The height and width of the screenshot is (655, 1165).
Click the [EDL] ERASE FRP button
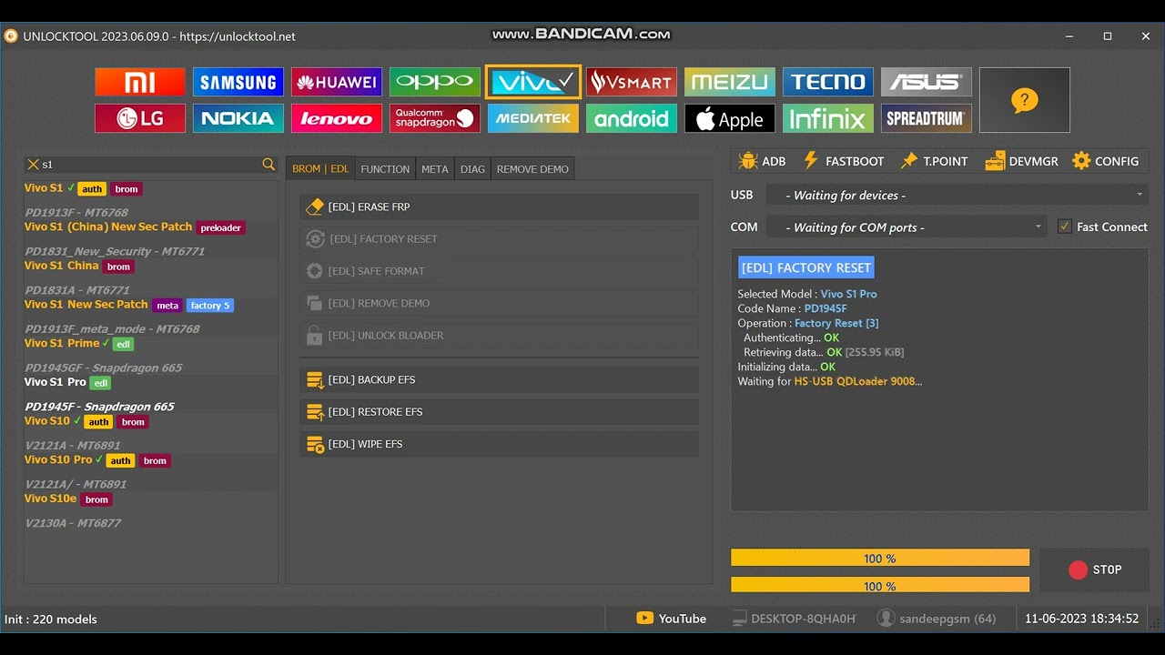tap(499, 207)
